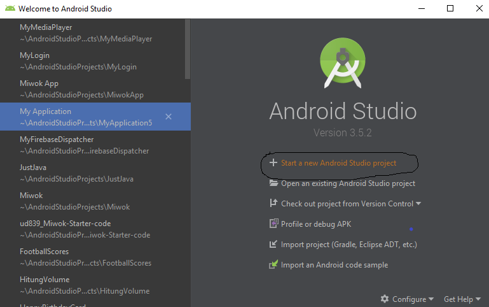The width and height of the screenshot is (489, 307).
Task: Close the Welcome to Android Studio window
Action: (479, 8)
